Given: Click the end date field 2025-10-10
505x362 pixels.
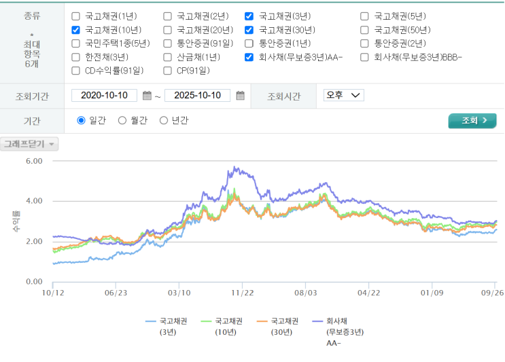Looking at the screenshot, I should [197, 96].
